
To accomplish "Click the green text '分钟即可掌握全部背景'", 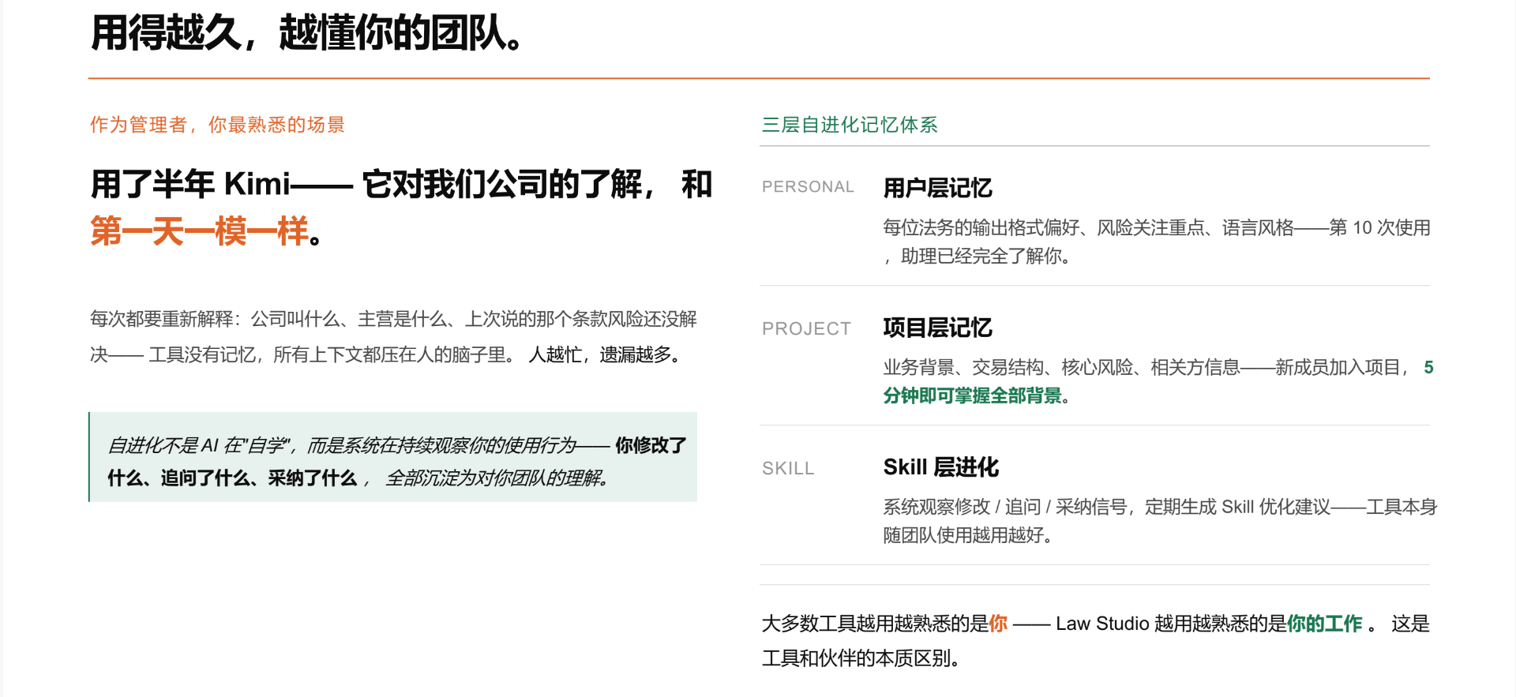I will click(x=972, y=395).
